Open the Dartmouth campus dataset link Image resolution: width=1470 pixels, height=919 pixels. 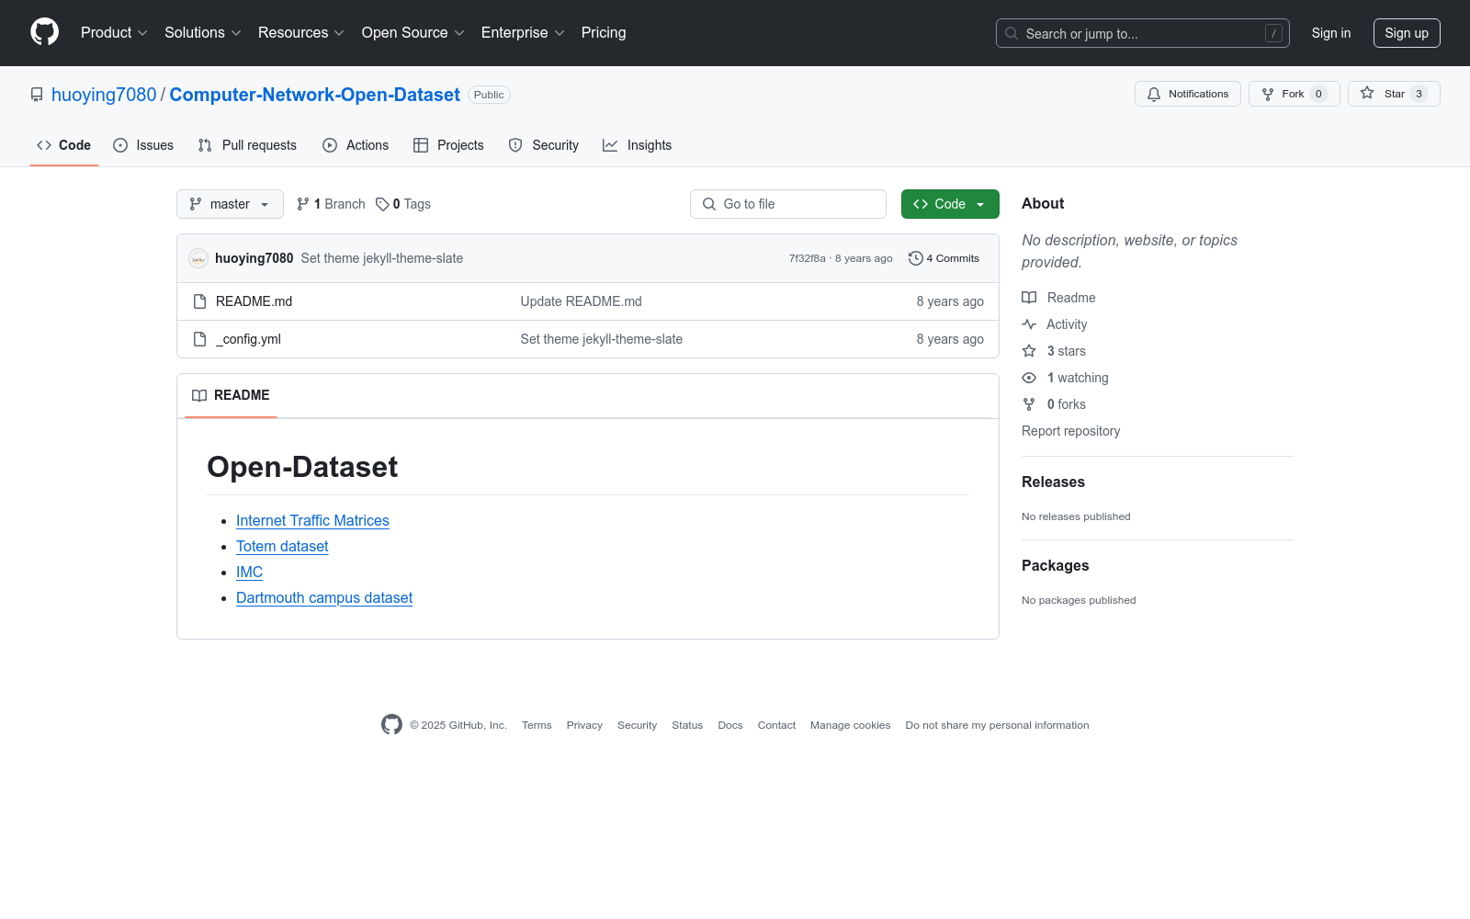tap(324, 597)
